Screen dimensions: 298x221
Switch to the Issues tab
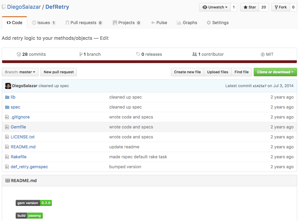tap(44, 23)
